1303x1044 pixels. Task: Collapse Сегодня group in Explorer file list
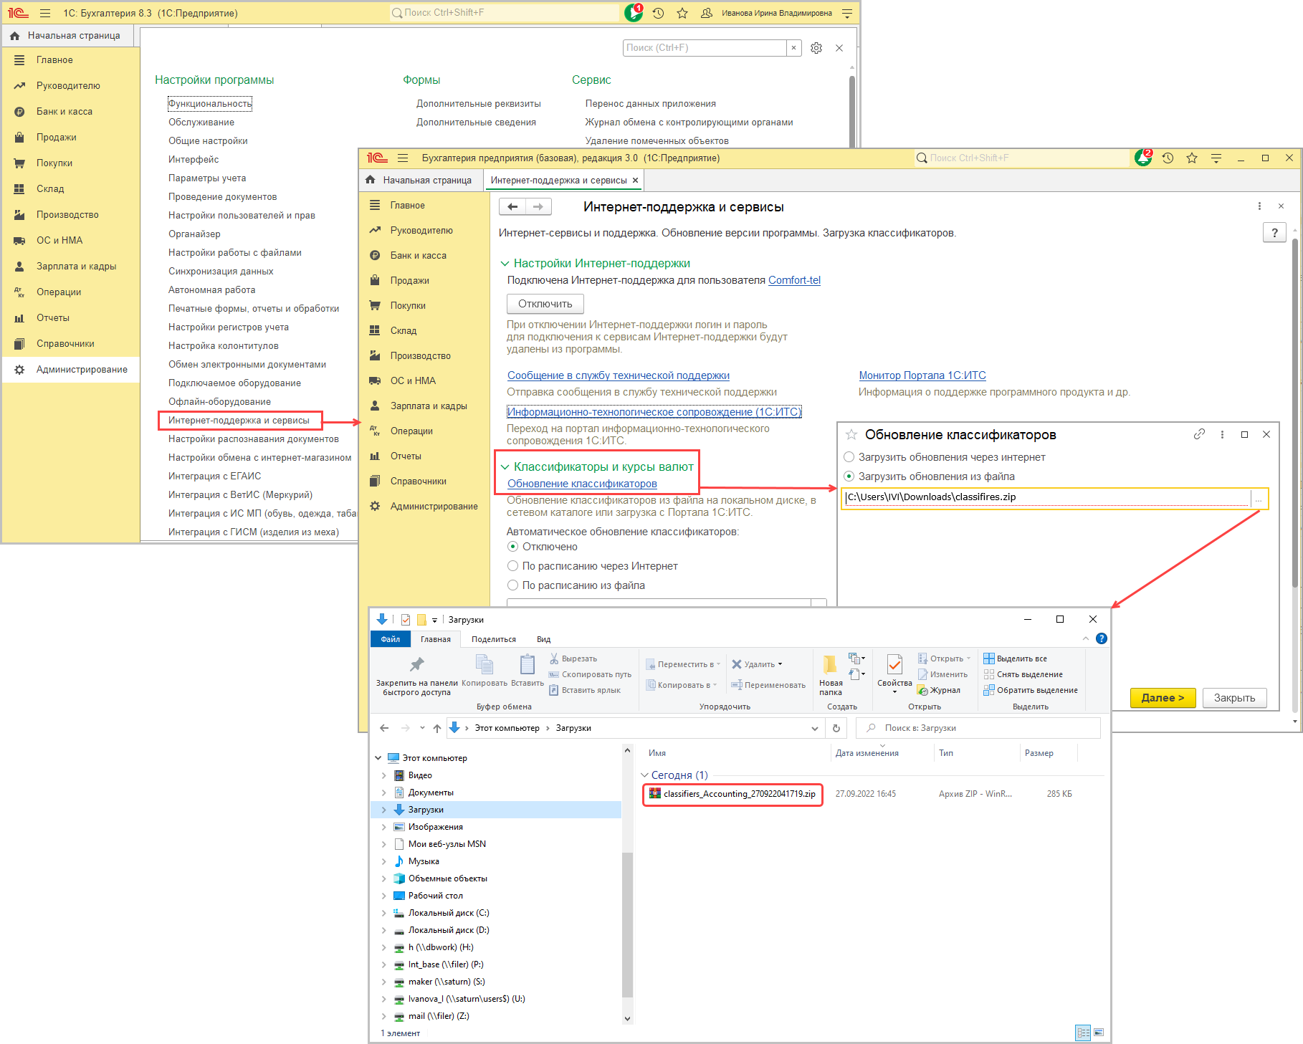coord(644,775)
